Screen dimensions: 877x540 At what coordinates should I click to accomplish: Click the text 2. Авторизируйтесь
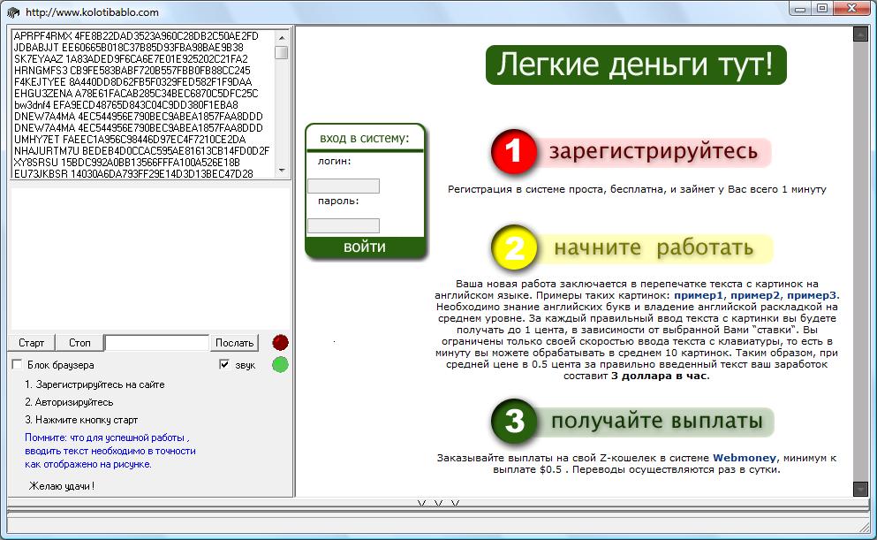(x=69, y=402)
